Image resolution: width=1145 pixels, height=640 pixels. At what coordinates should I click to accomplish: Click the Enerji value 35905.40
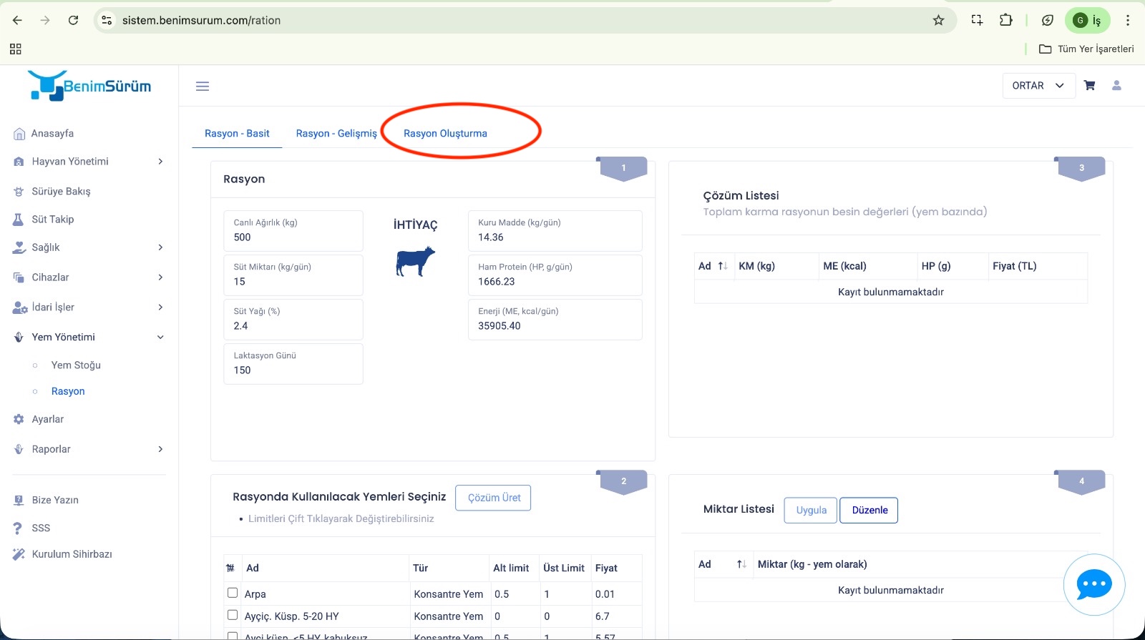500,326
